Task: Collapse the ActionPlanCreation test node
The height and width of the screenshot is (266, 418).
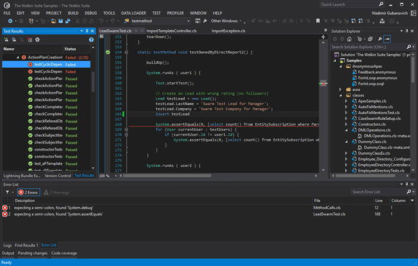Action: [18, 58]
